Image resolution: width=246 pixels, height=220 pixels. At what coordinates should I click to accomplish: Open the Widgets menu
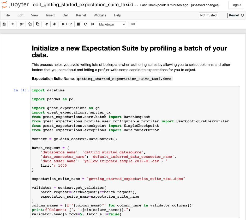coord(100,15)
